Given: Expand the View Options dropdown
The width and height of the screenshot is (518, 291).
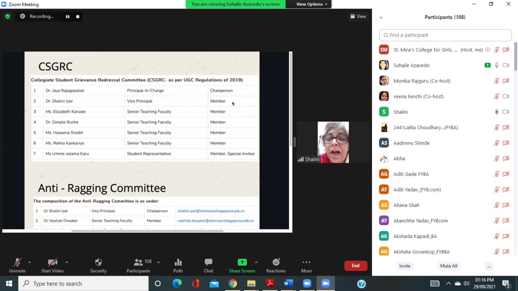Looking at the screenshot, I should (312, 4).
